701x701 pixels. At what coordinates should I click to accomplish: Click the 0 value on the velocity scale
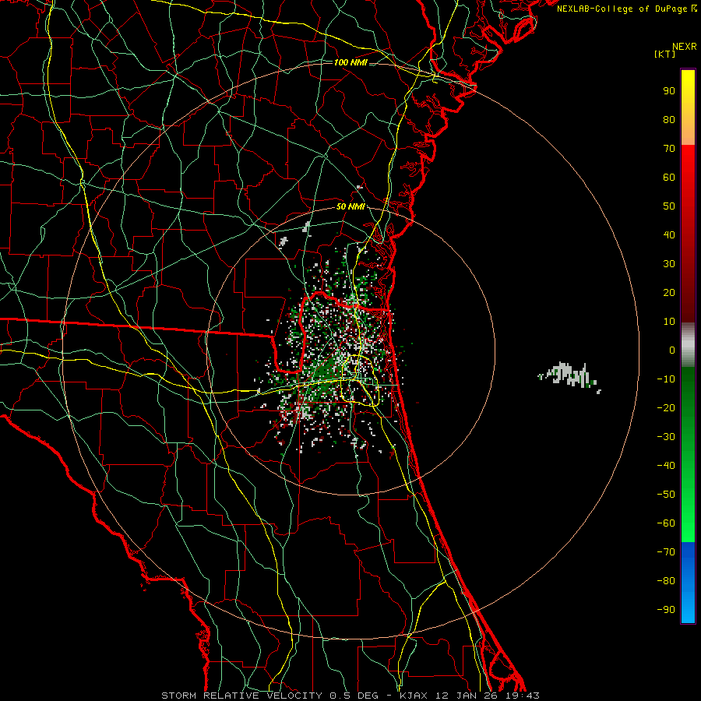pos(672,350)
